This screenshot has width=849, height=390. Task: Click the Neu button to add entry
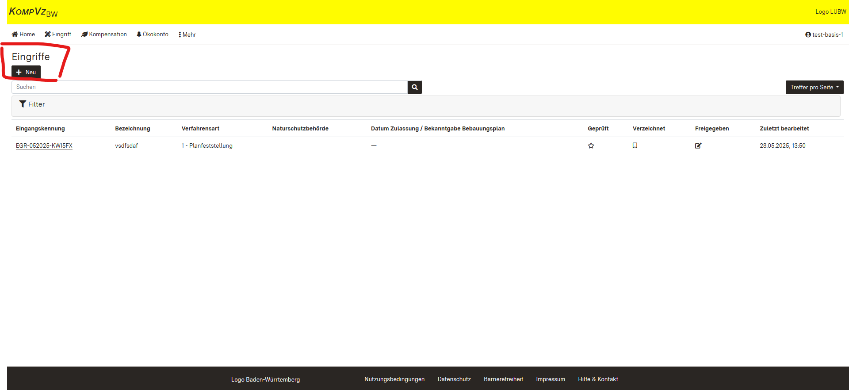tap(26, 72)
